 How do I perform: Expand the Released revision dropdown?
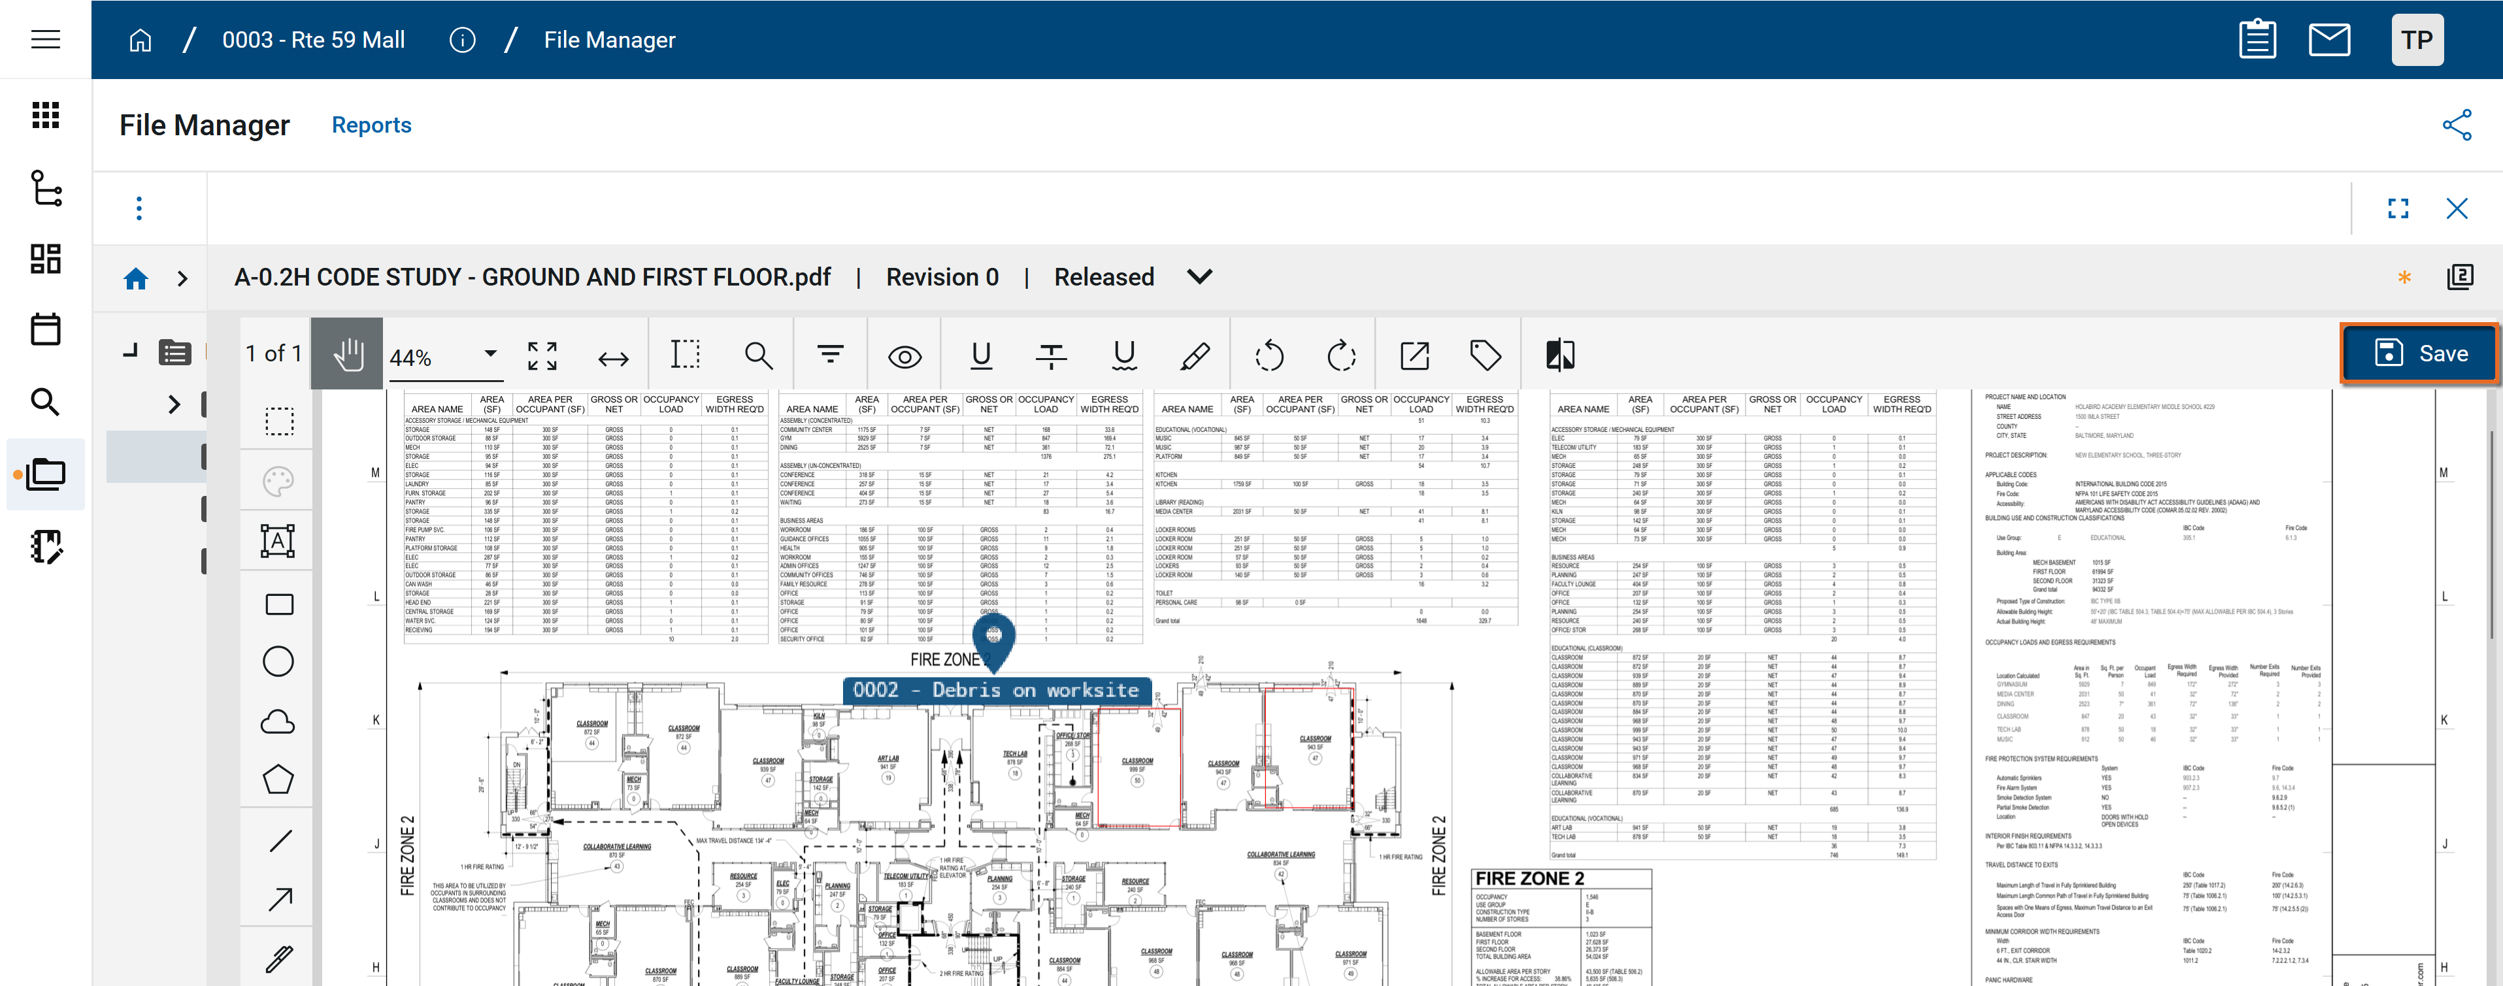point(1199,277)
